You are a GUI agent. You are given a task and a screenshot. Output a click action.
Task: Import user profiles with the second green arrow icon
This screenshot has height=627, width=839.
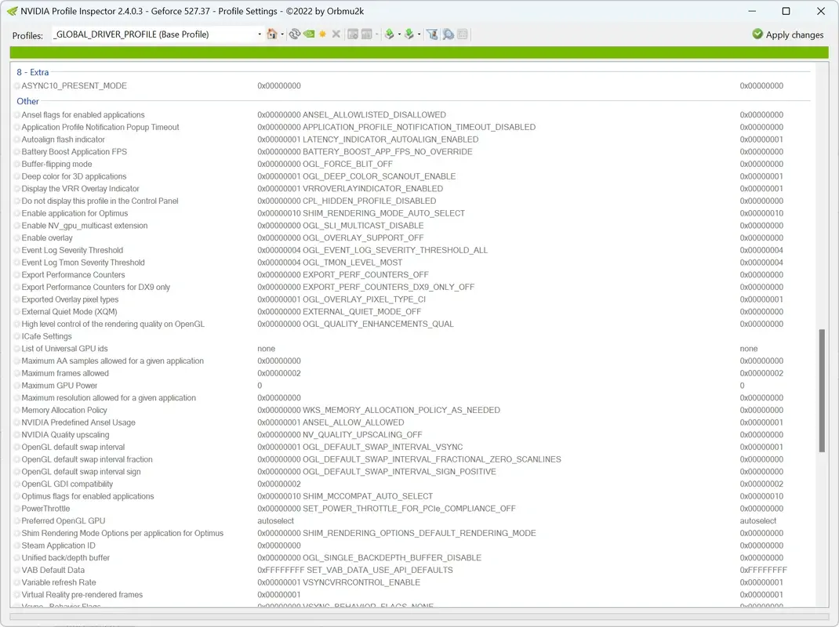411,34
